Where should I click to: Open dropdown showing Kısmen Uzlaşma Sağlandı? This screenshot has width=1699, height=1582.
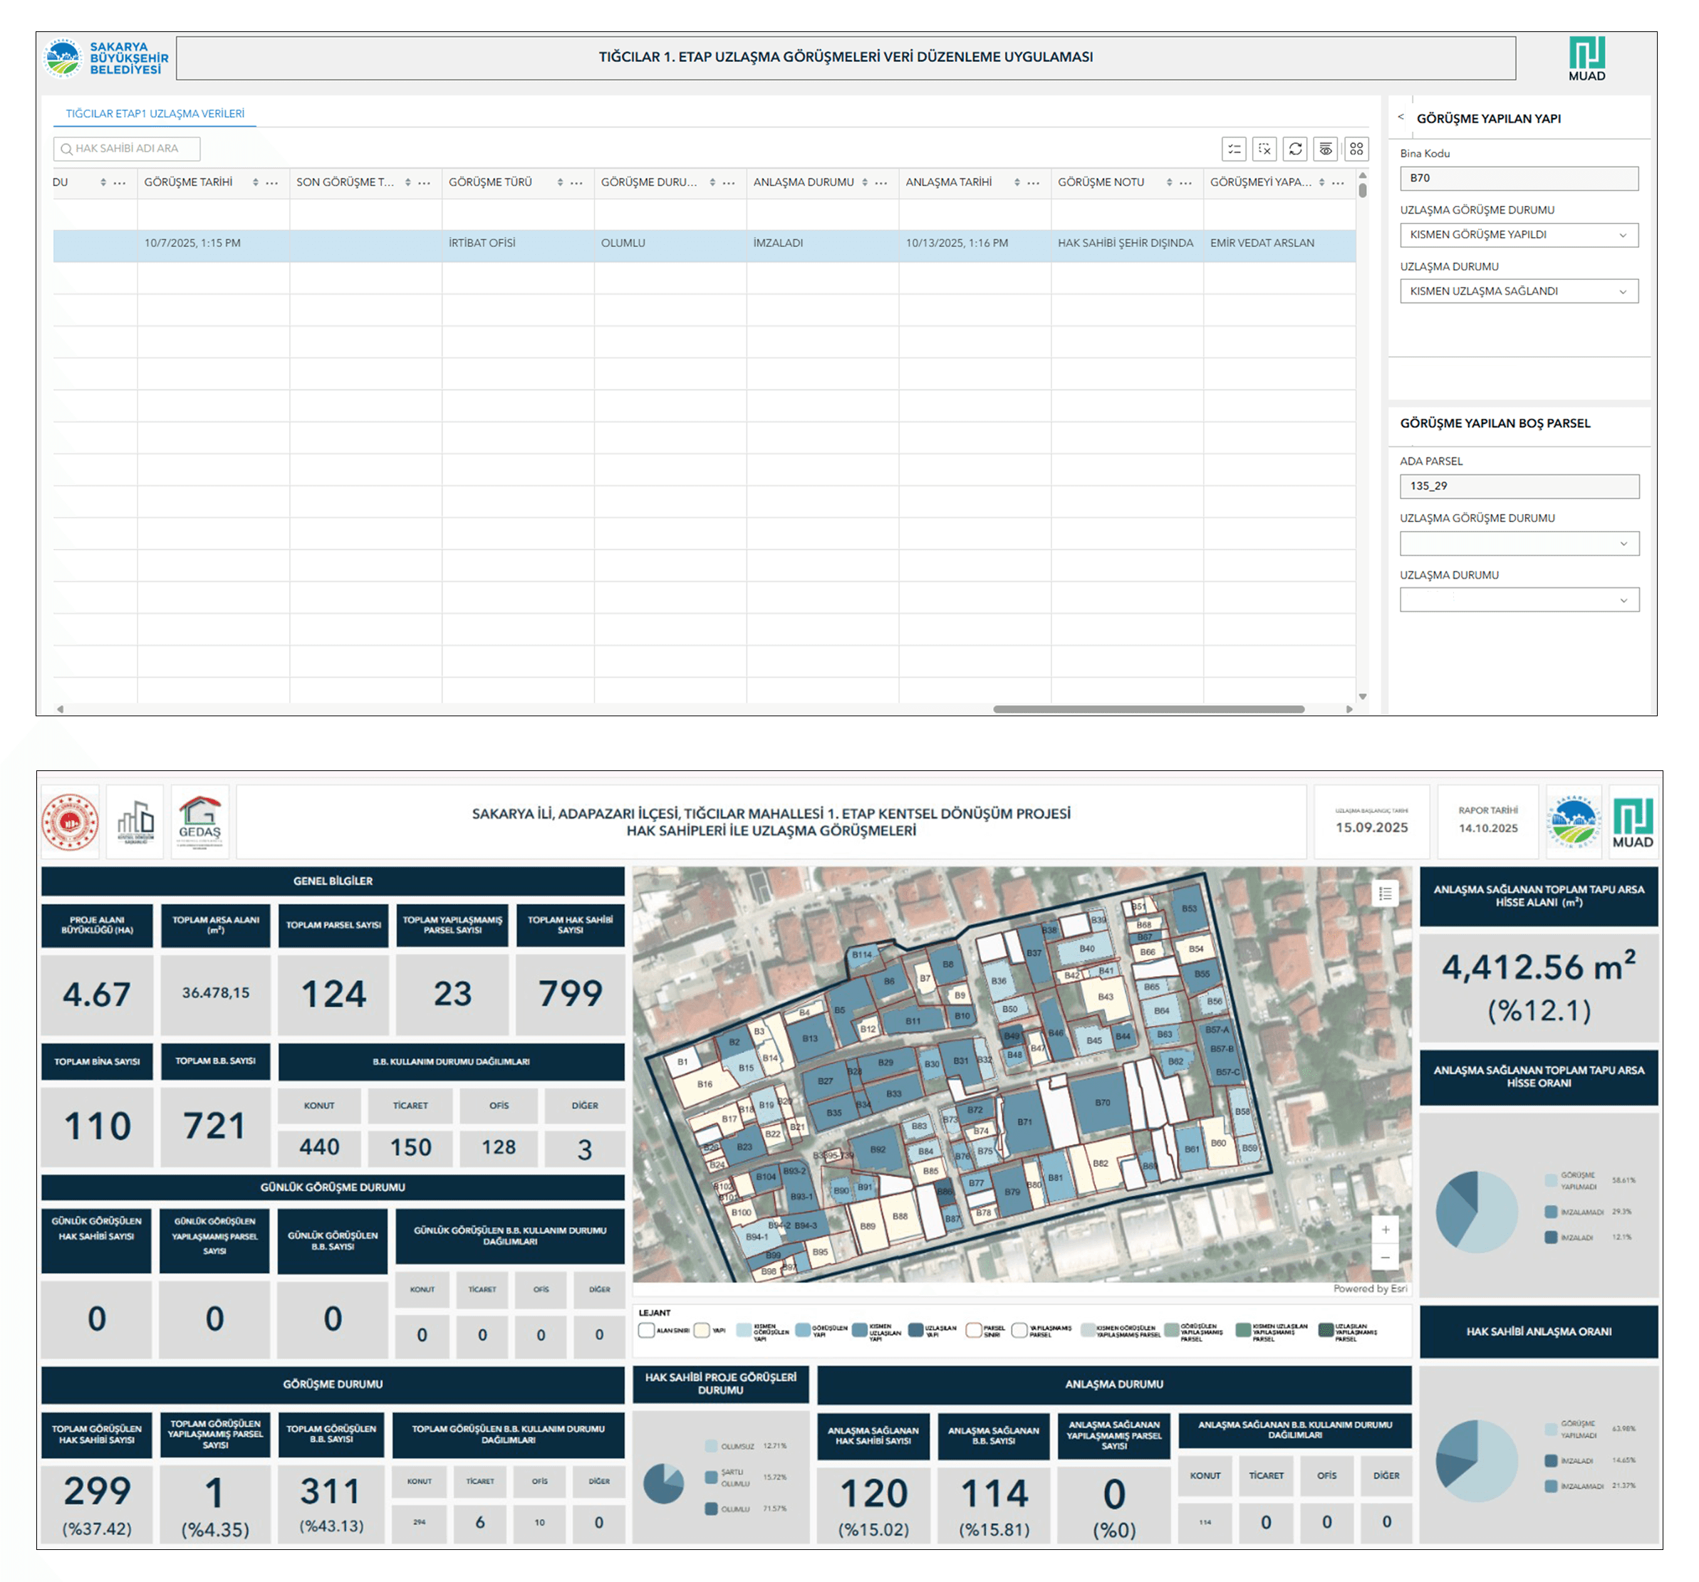coord(1519,291)
